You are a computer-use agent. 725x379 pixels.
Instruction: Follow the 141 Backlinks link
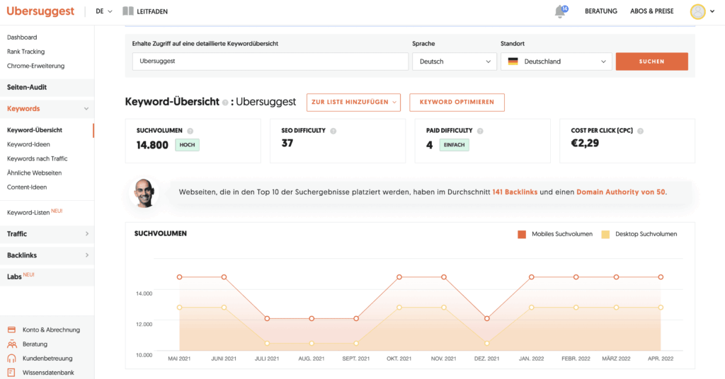[x=515, y=192]
